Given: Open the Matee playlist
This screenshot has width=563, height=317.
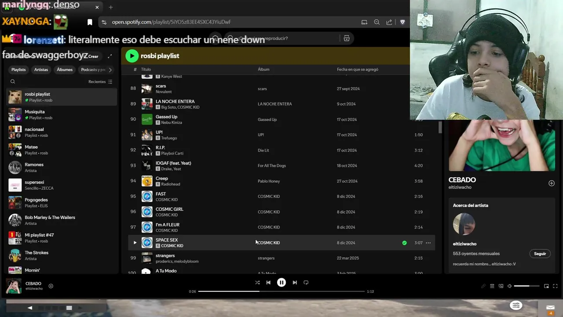Looking at the screenshot, I should click(x=62, y=150).
